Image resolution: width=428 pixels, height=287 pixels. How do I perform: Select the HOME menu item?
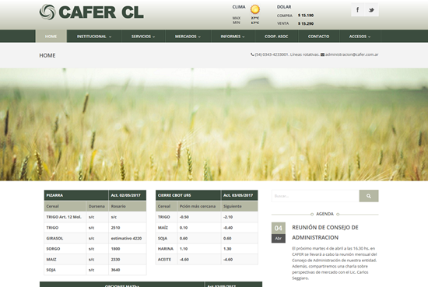tap(51, 37)
